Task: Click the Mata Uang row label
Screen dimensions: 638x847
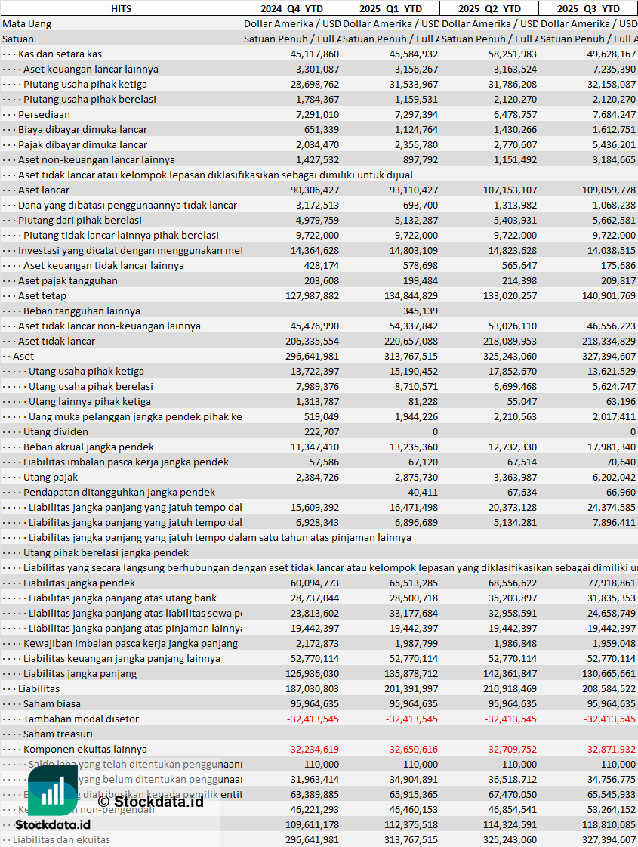Action: click(x=27, y=23)
